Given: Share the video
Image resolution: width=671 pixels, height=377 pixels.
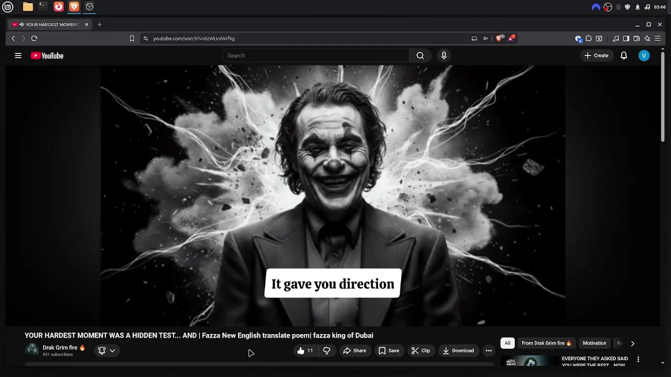Looking at the screenshot, I should tap(354, 351).
